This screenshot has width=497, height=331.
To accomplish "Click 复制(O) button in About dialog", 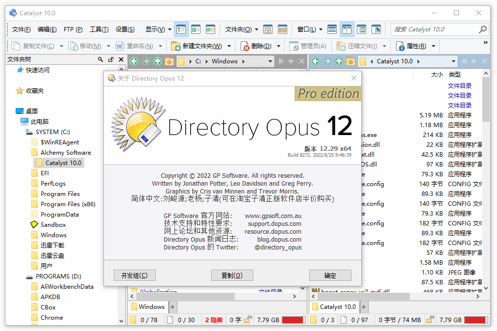I will [x=232, y=276].
